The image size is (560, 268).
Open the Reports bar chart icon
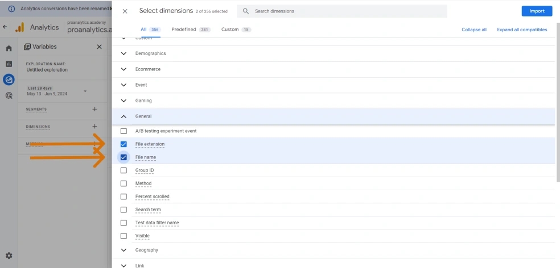coord(9,64)
